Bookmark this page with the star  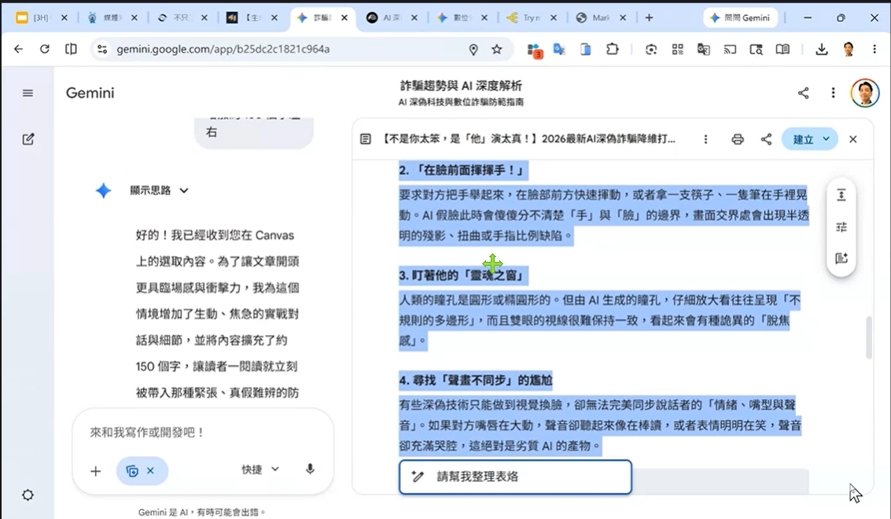pos(497,50)
